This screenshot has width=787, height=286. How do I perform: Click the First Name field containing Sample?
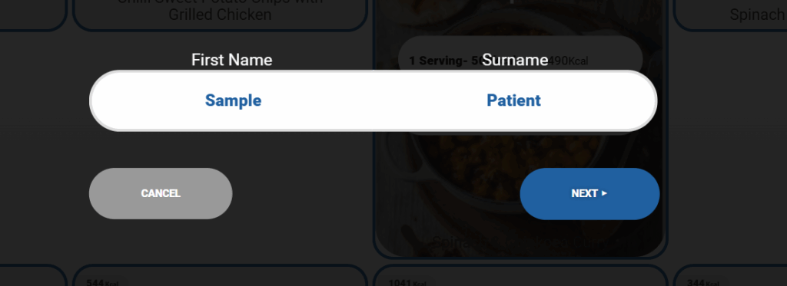(x=233, y=100)
